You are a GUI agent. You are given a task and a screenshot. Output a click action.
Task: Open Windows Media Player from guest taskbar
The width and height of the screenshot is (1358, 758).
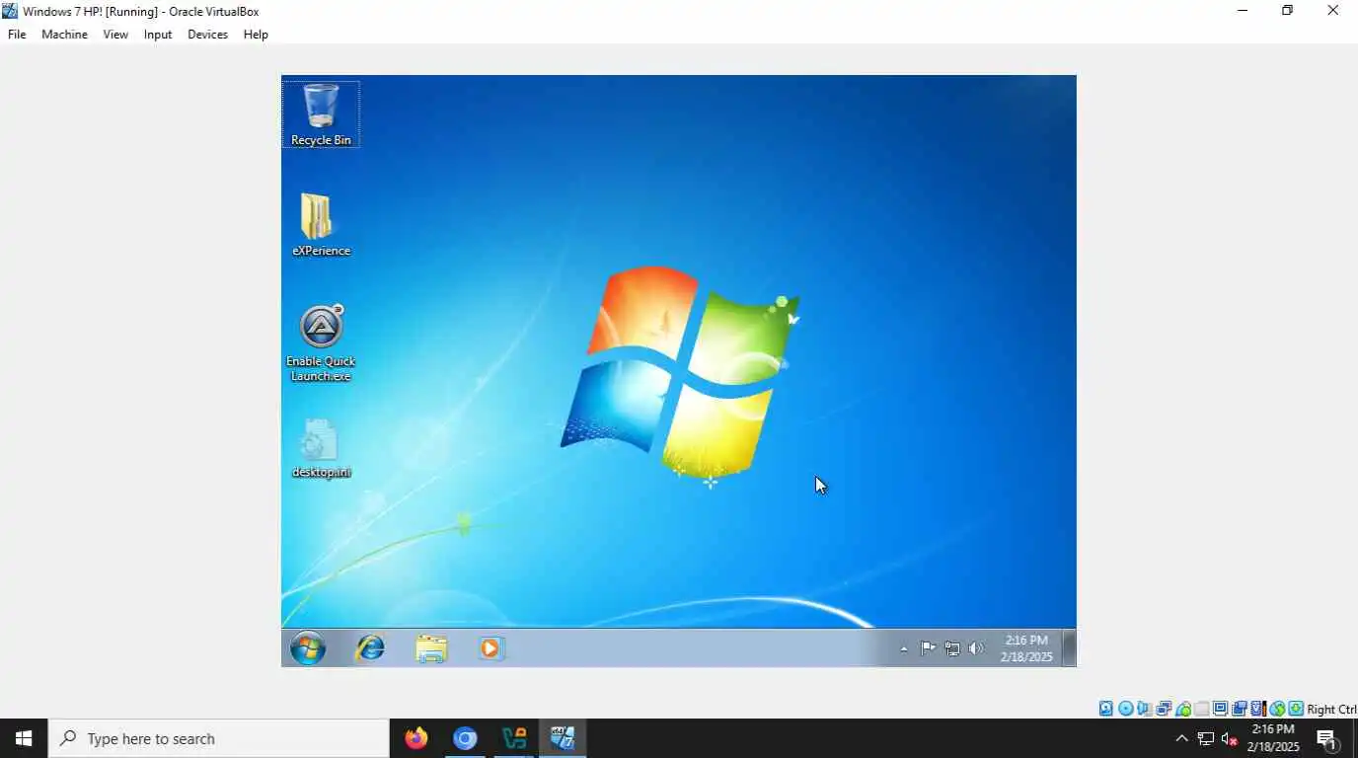pyautogui.click(x=491, y=648)
